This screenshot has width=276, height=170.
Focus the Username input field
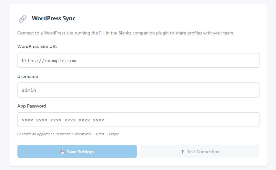point(138,90)
